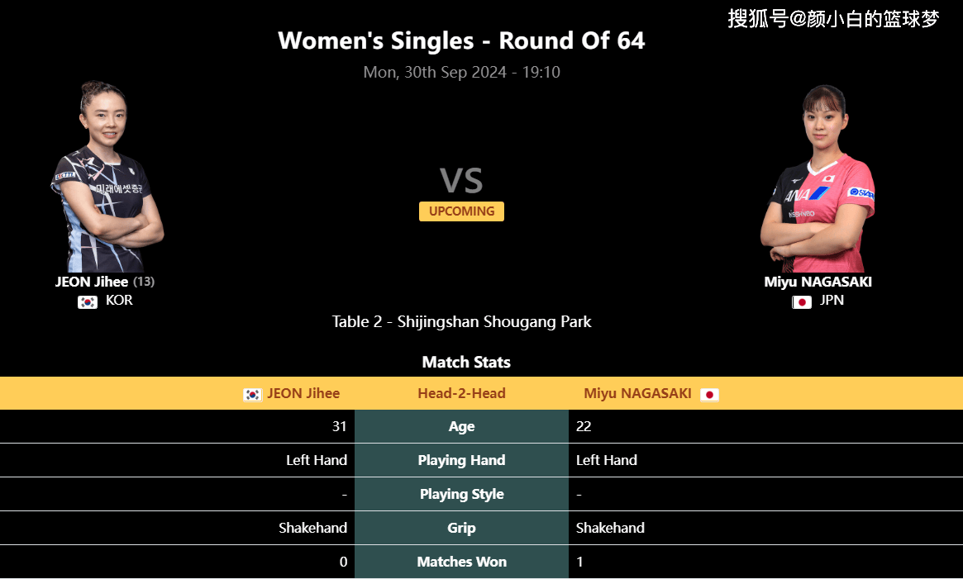Select Miyu NAGASAKI in the stats header
Screen dimensions: 963x579
(637, 394)
